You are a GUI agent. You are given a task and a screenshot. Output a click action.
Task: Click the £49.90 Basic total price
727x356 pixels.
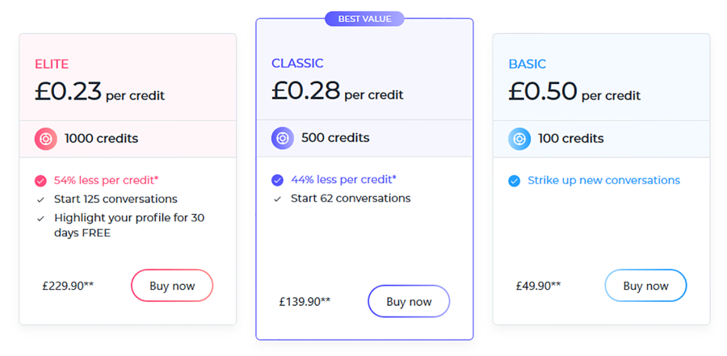click(538, 286)
